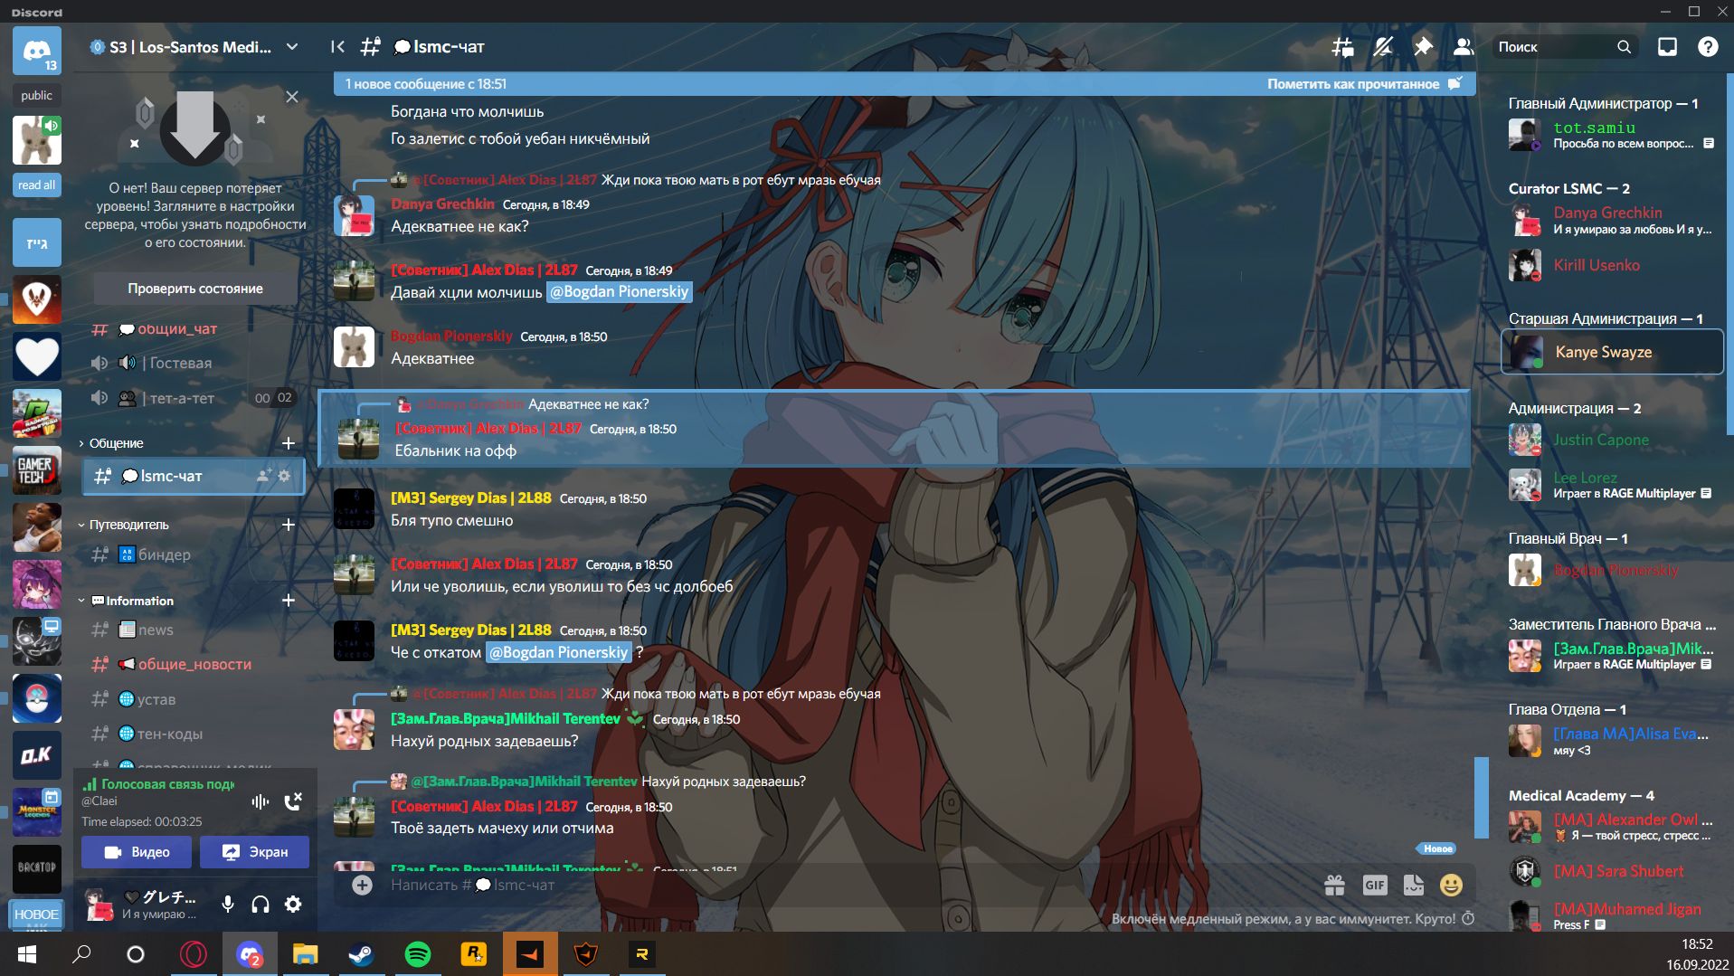Open news channel
The image size is (1734, 976).
click(155, 630)
